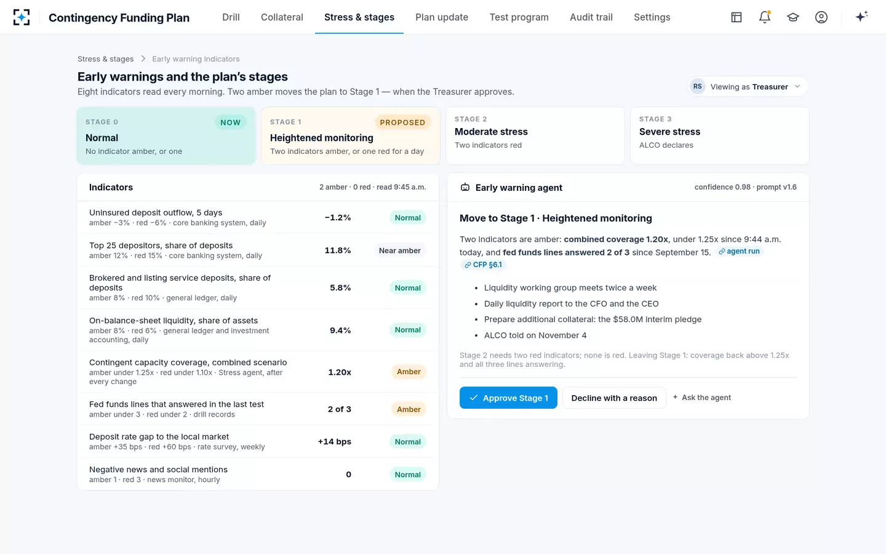The height and width of the screenshot is (554, 886).
Task: Click the Near amber status for Top 25 depositors
Action: [x=400, y=251]
